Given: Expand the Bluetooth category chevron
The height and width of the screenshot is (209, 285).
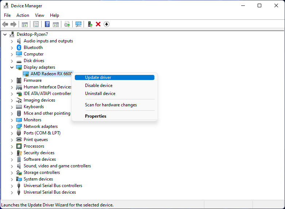Looking at the screenshot, I should click(12, 48).
